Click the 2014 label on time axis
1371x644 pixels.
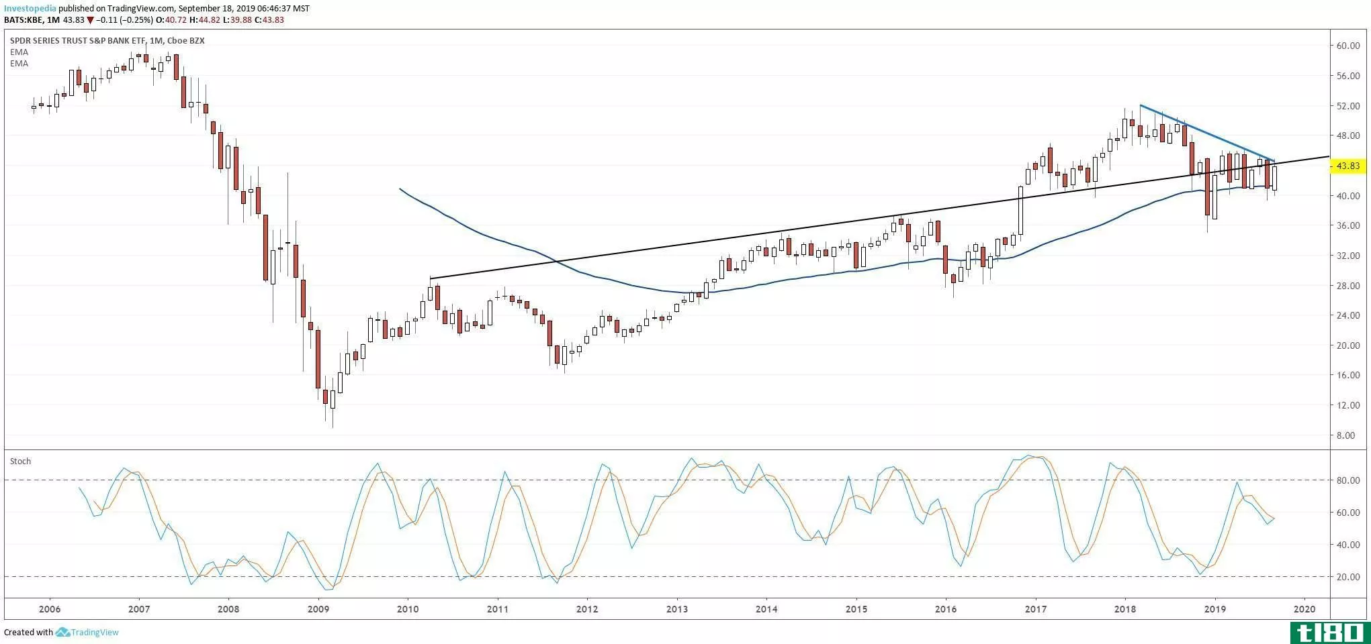click(x=766, y=609)
